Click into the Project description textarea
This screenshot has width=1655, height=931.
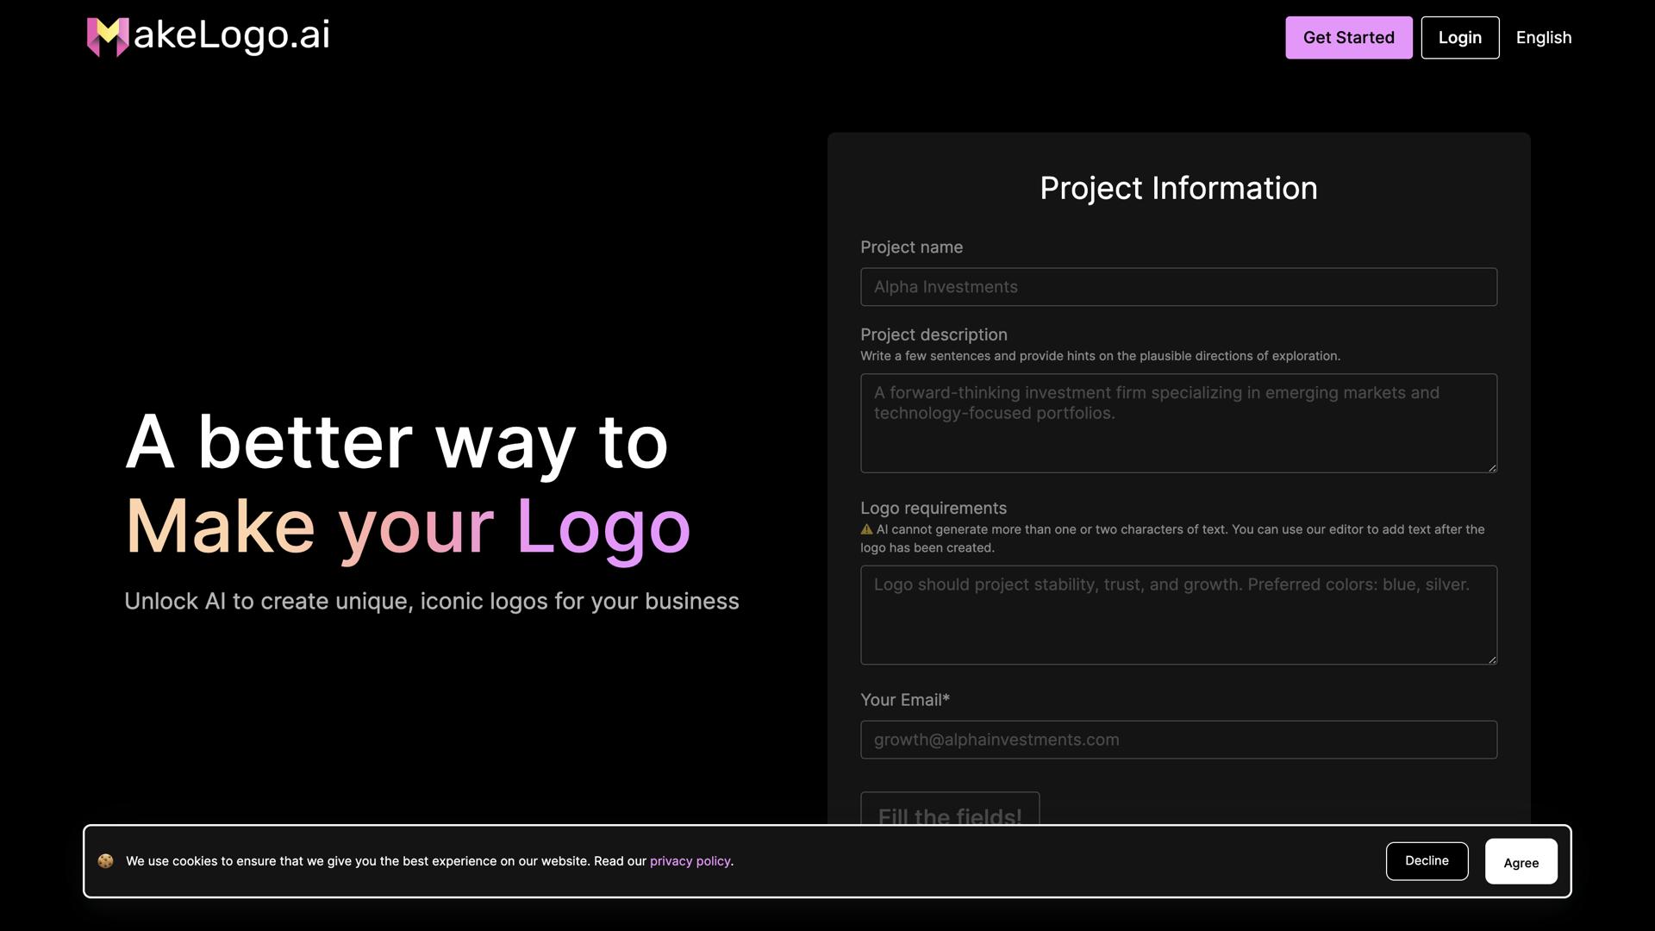point(1178,423)
